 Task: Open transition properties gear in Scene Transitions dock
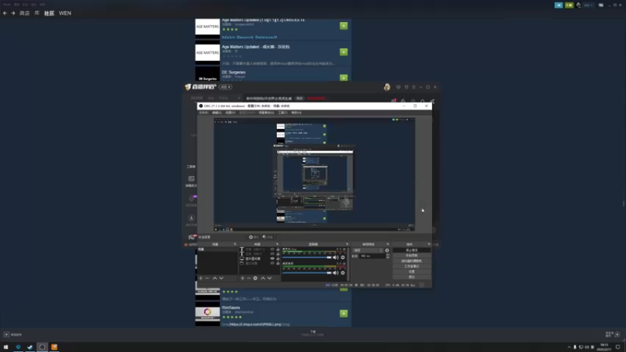click(387, 250)
